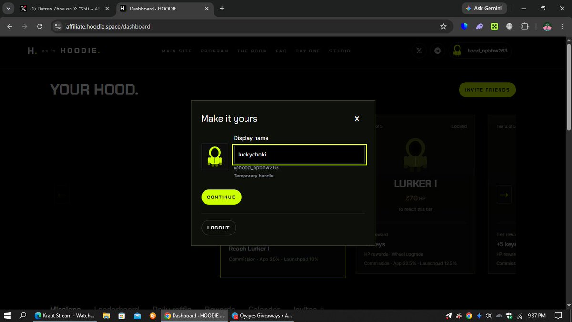Click the globe extension icon
572x322 pixels.
tap(509, 26)
